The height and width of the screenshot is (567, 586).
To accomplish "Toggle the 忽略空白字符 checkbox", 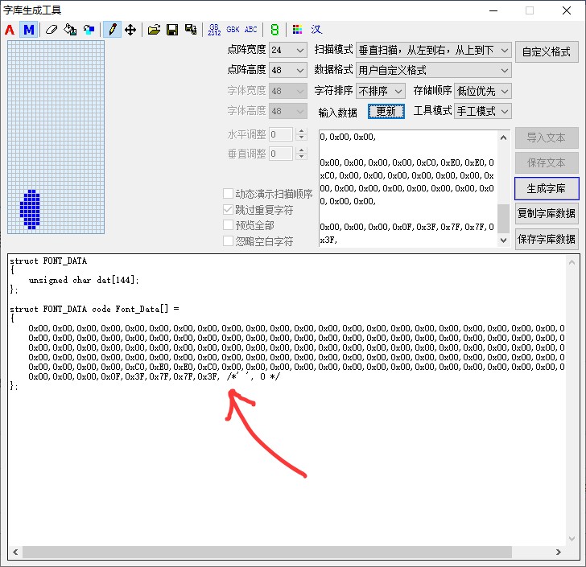I will (228, 241).
